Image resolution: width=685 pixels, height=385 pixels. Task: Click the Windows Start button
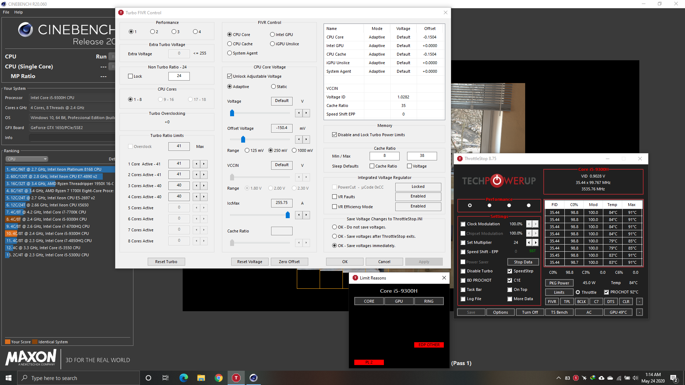(x=9, y=378)
